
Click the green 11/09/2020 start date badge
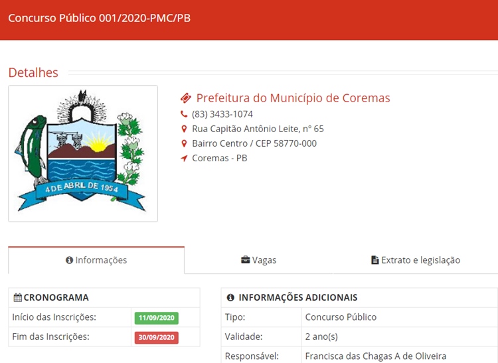pyautogui.click(x=156, y=318)
